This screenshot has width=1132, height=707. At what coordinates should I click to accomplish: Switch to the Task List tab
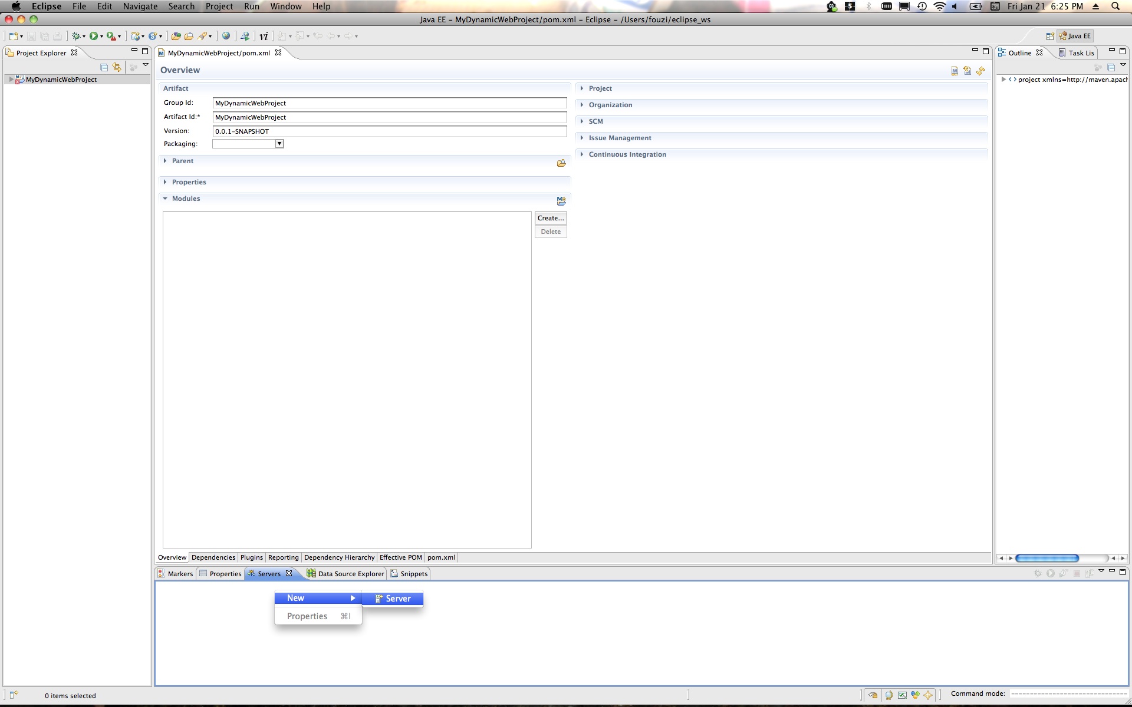(x=1077, y=52)
